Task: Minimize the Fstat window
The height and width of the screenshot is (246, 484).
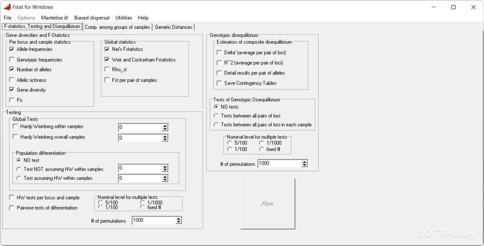Action: coord(434,7)
